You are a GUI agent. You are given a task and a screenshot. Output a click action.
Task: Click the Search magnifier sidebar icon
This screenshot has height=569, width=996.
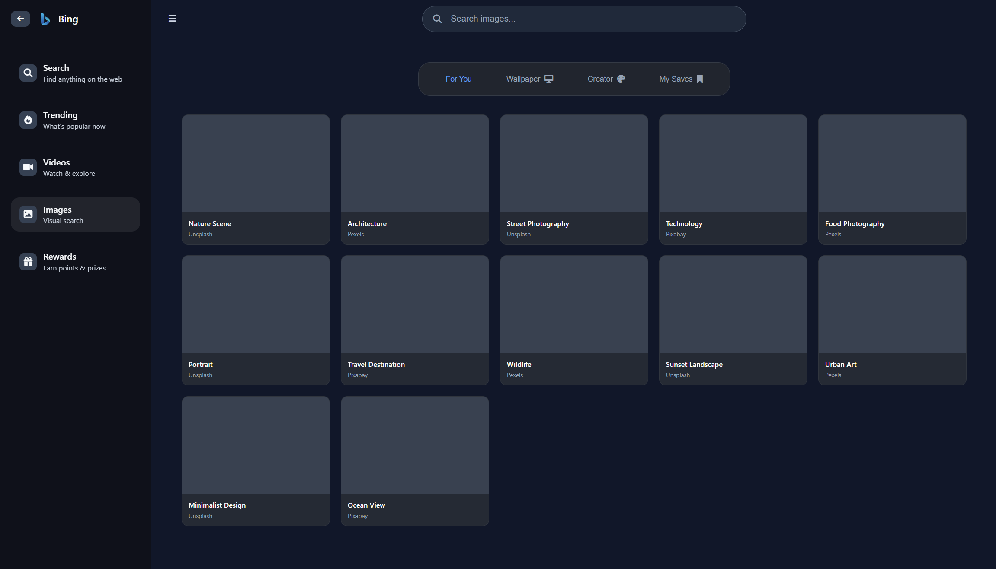(x=28, y=73)
